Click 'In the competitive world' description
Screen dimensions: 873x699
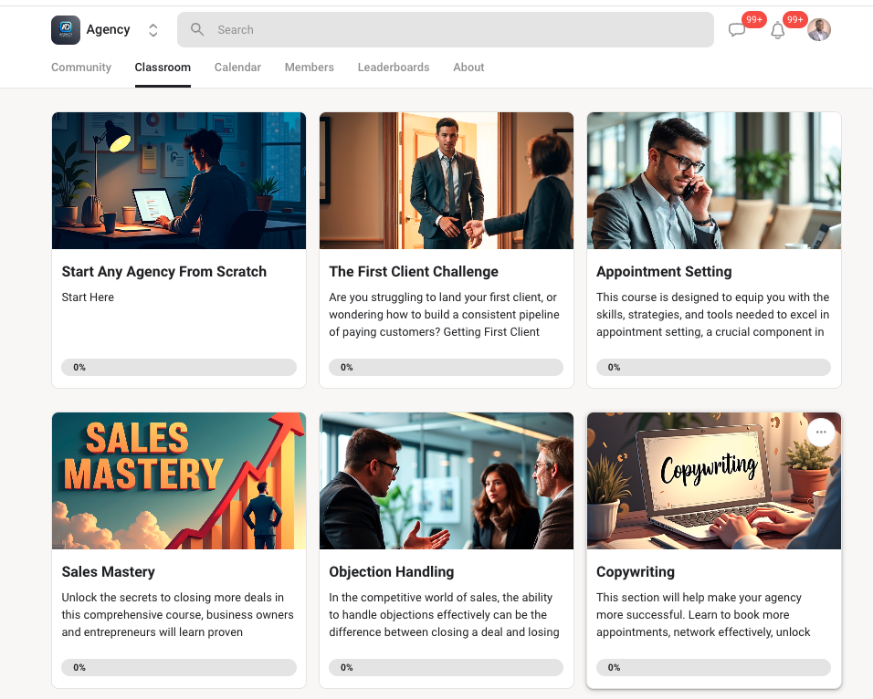click(x=445, y=614)
